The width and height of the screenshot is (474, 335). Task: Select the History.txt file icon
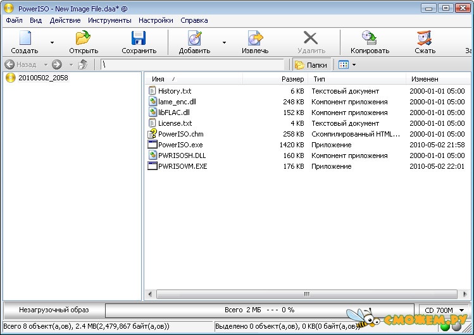coord(153,90)
